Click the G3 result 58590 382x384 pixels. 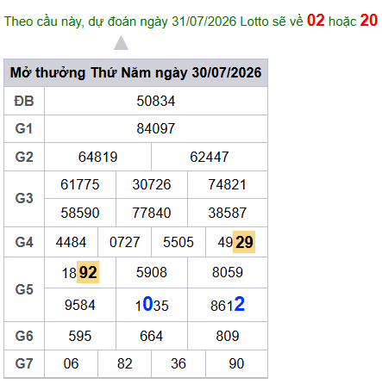[80, 213]
